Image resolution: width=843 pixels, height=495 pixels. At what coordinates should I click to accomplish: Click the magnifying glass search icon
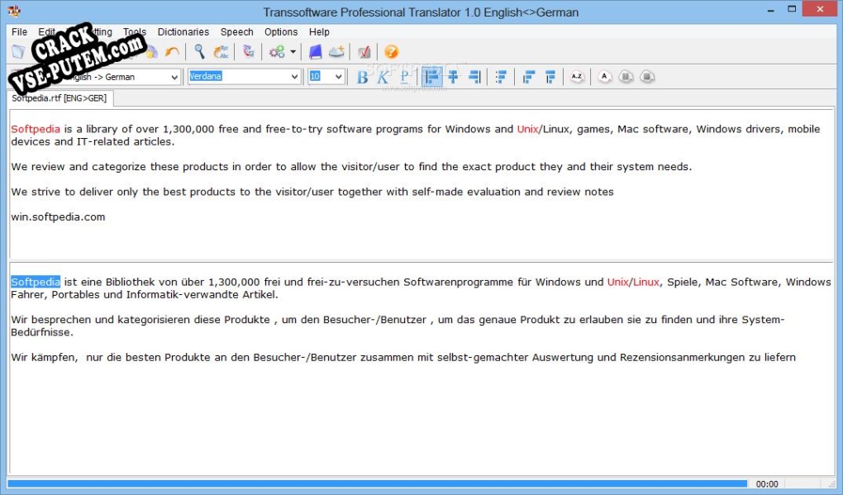(x=198, y=51)
